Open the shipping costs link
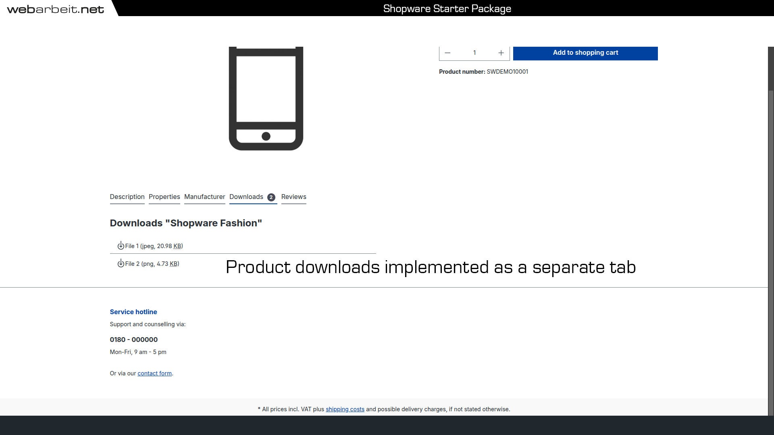 (x=345, y=409)
